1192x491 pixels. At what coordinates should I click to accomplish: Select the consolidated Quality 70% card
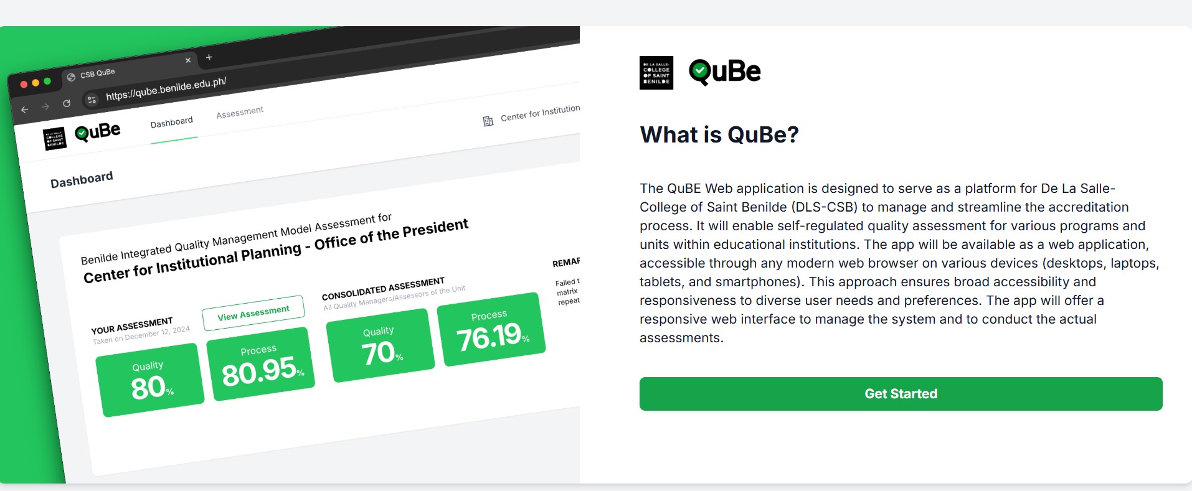pos(381,345)
